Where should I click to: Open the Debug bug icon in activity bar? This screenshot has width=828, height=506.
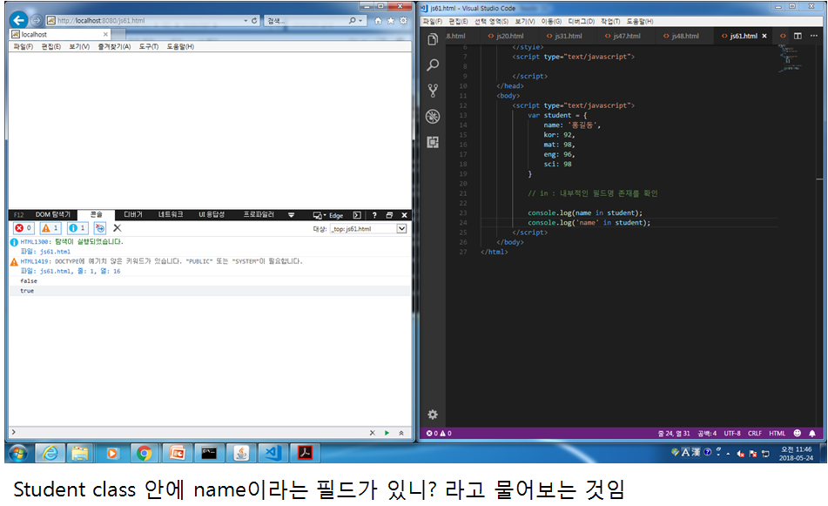point(433,116)
